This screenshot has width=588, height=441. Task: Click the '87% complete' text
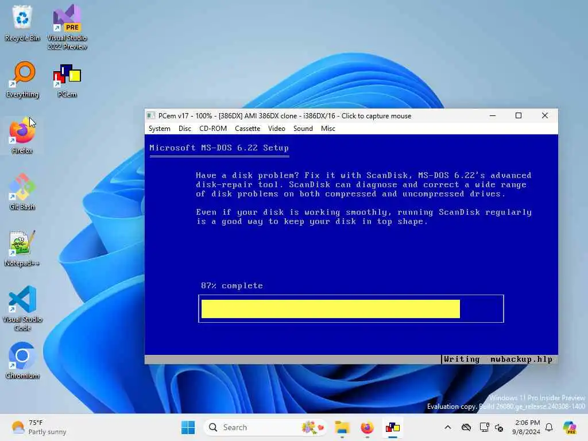pos(232,286)
